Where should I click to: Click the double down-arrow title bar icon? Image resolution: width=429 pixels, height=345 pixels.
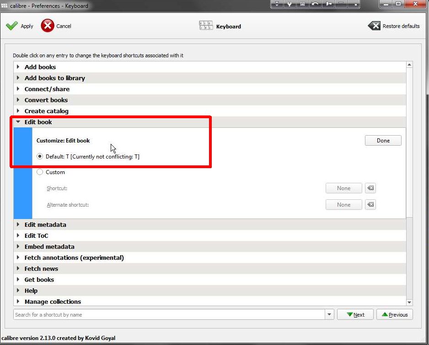[x=277, y=4]
